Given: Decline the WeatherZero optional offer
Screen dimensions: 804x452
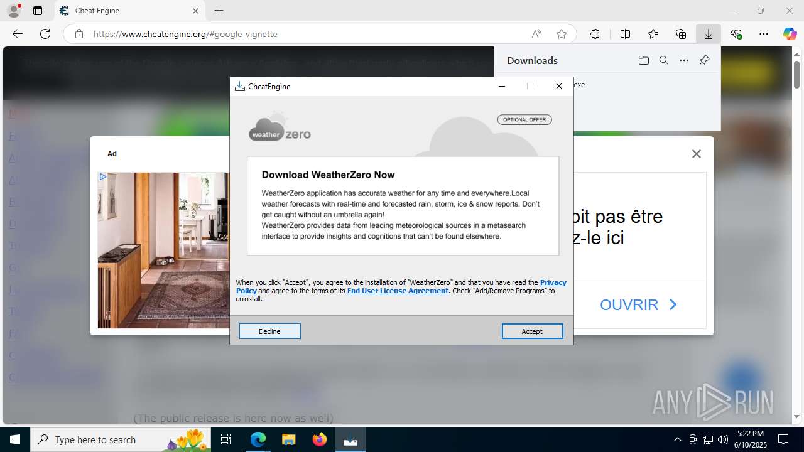Looking at the screenshot, I should pos(270,331).
